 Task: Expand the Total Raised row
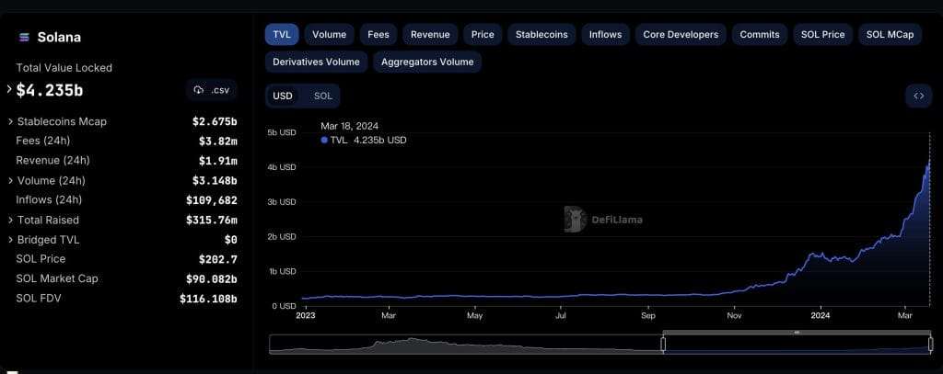coord(11,221)
